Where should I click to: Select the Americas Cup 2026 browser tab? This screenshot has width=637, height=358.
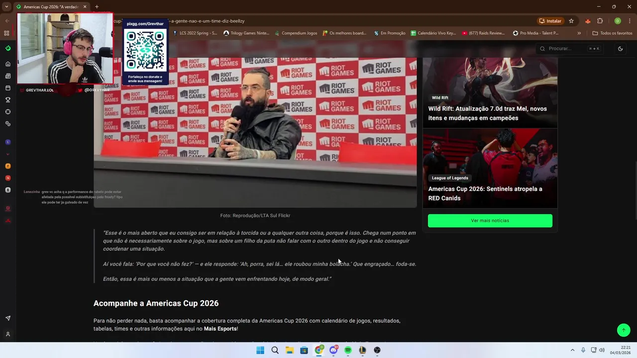[x=51, y=7]
